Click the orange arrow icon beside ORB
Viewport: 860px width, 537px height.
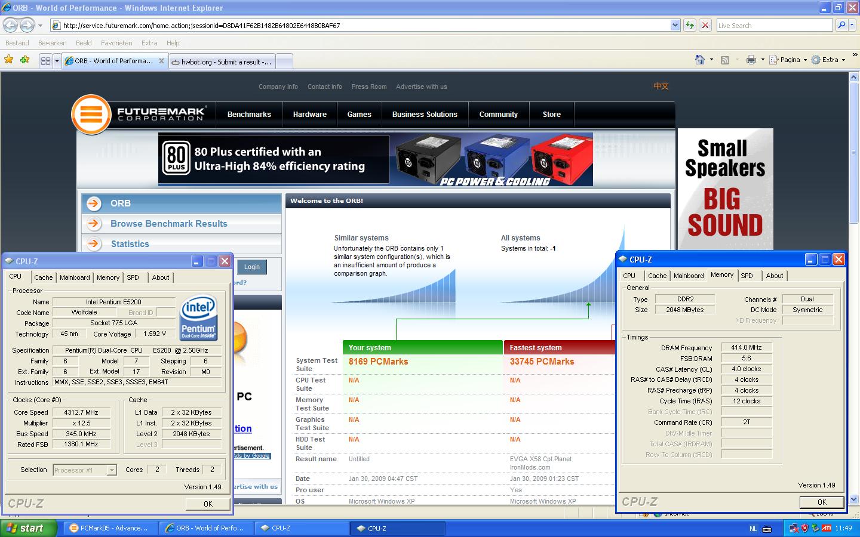tap(94, 203)
